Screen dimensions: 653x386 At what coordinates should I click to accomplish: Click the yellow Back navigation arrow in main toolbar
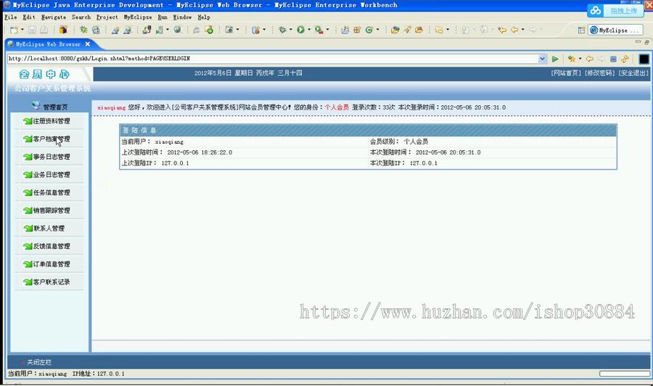coord(514,30)
